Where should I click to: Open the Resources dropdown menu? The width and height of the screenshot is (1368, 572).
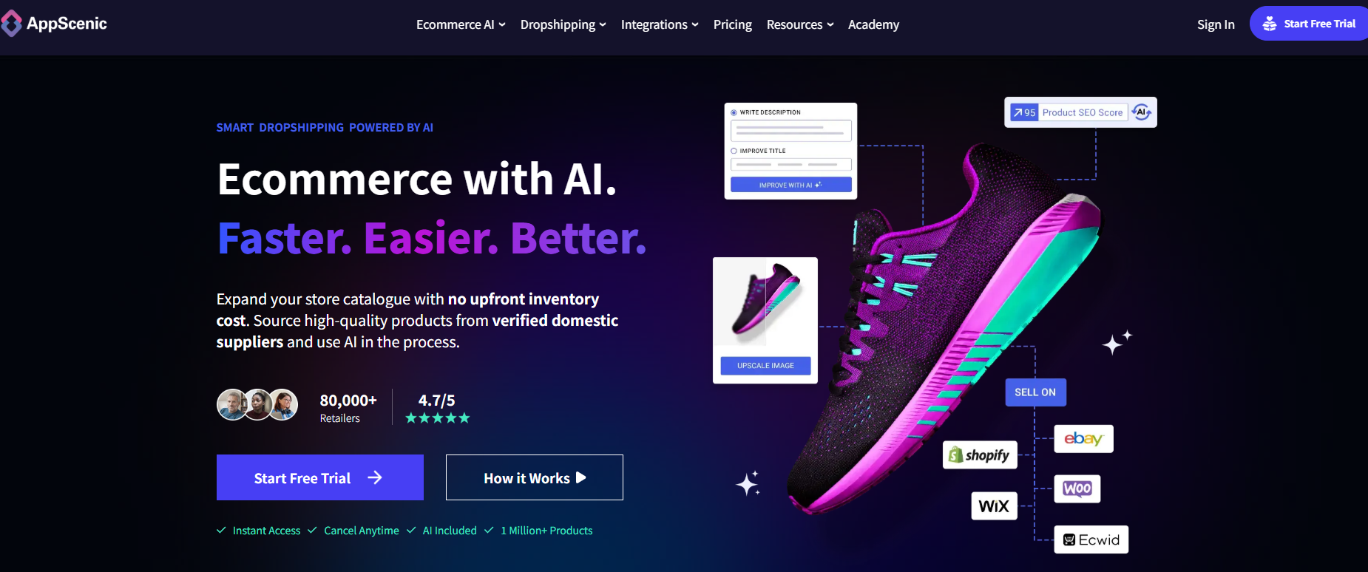pyautogui.click(x=800, y=24)
